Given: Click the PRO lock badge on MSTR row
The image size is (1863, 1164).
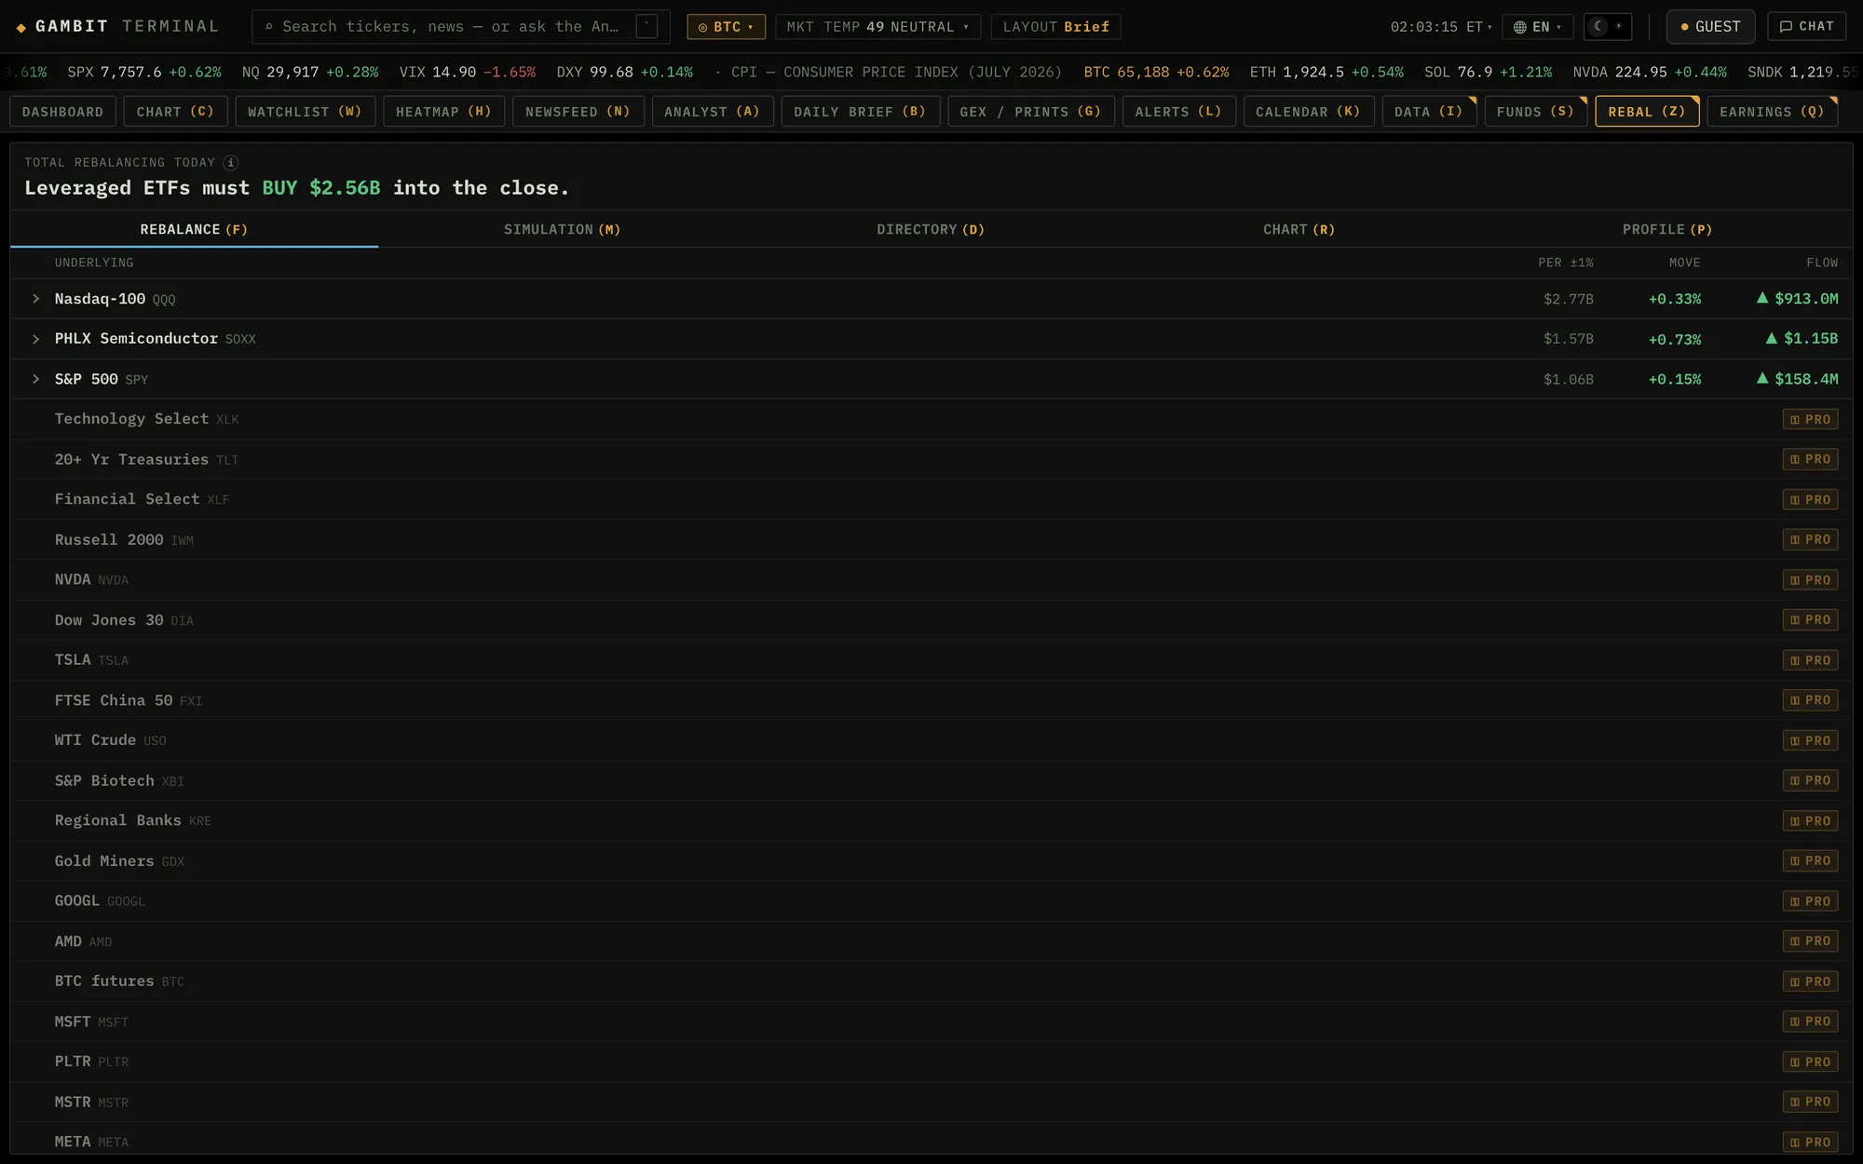Looking at the screenshot, I should pyautogui.click(x=1810, y=1102).
